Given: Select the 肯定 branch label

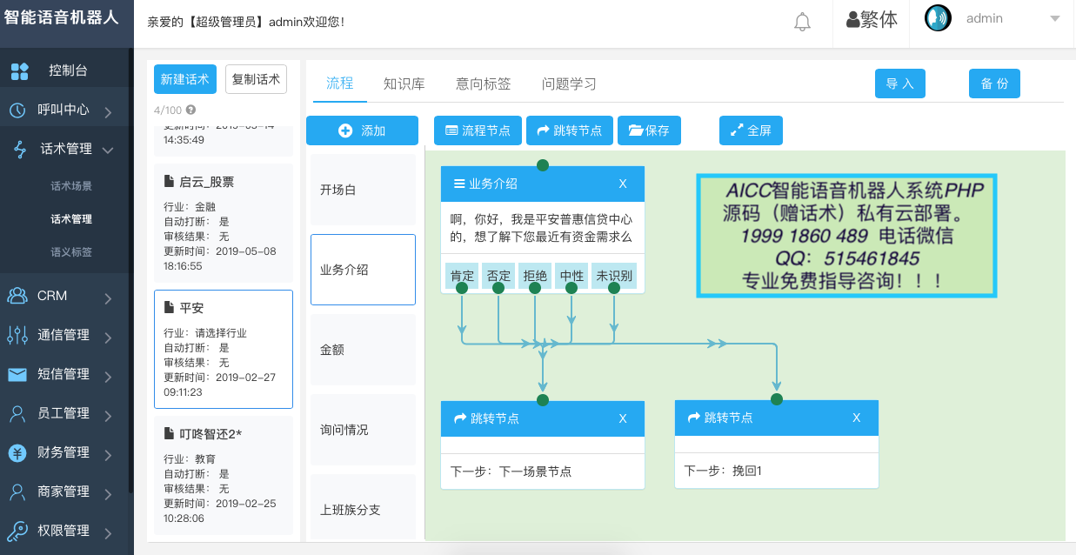Looking at the screenshot, I should (x=462, y=276).
